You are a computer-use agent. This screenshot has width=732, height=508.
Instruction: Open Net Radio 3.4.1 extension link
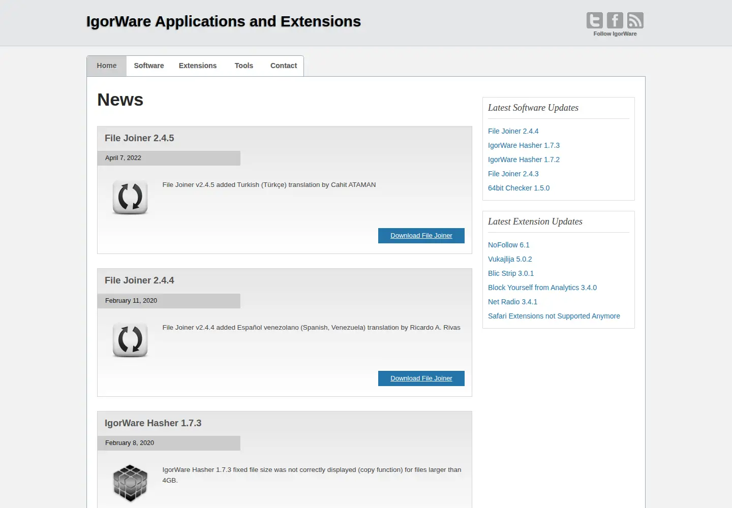coord(512,302)
